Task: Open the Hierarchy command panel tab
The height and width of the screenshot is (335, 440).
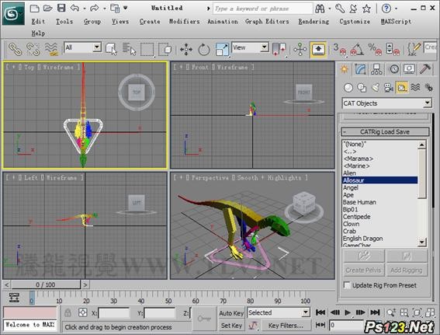Action: click(x=376, y=69)
